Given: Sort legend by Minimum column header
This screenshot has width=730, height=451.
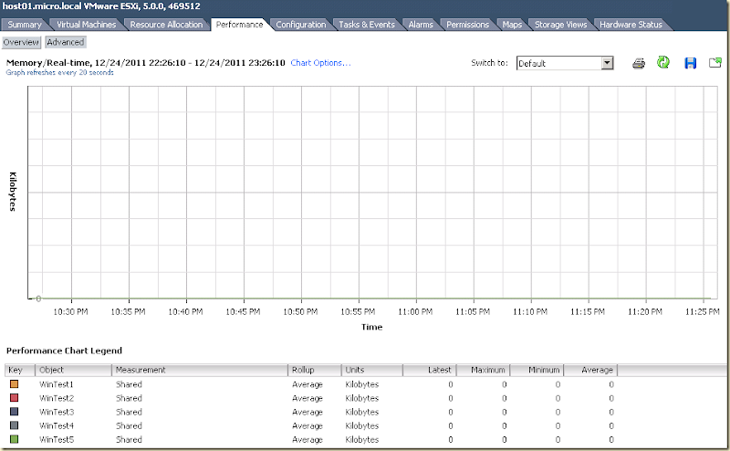Looking at the screenshot, I should [537, 370].
